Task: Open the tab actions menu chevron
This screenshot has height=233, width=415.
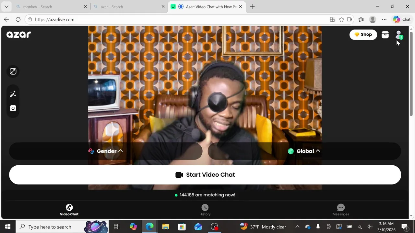Action: [6, 6]
